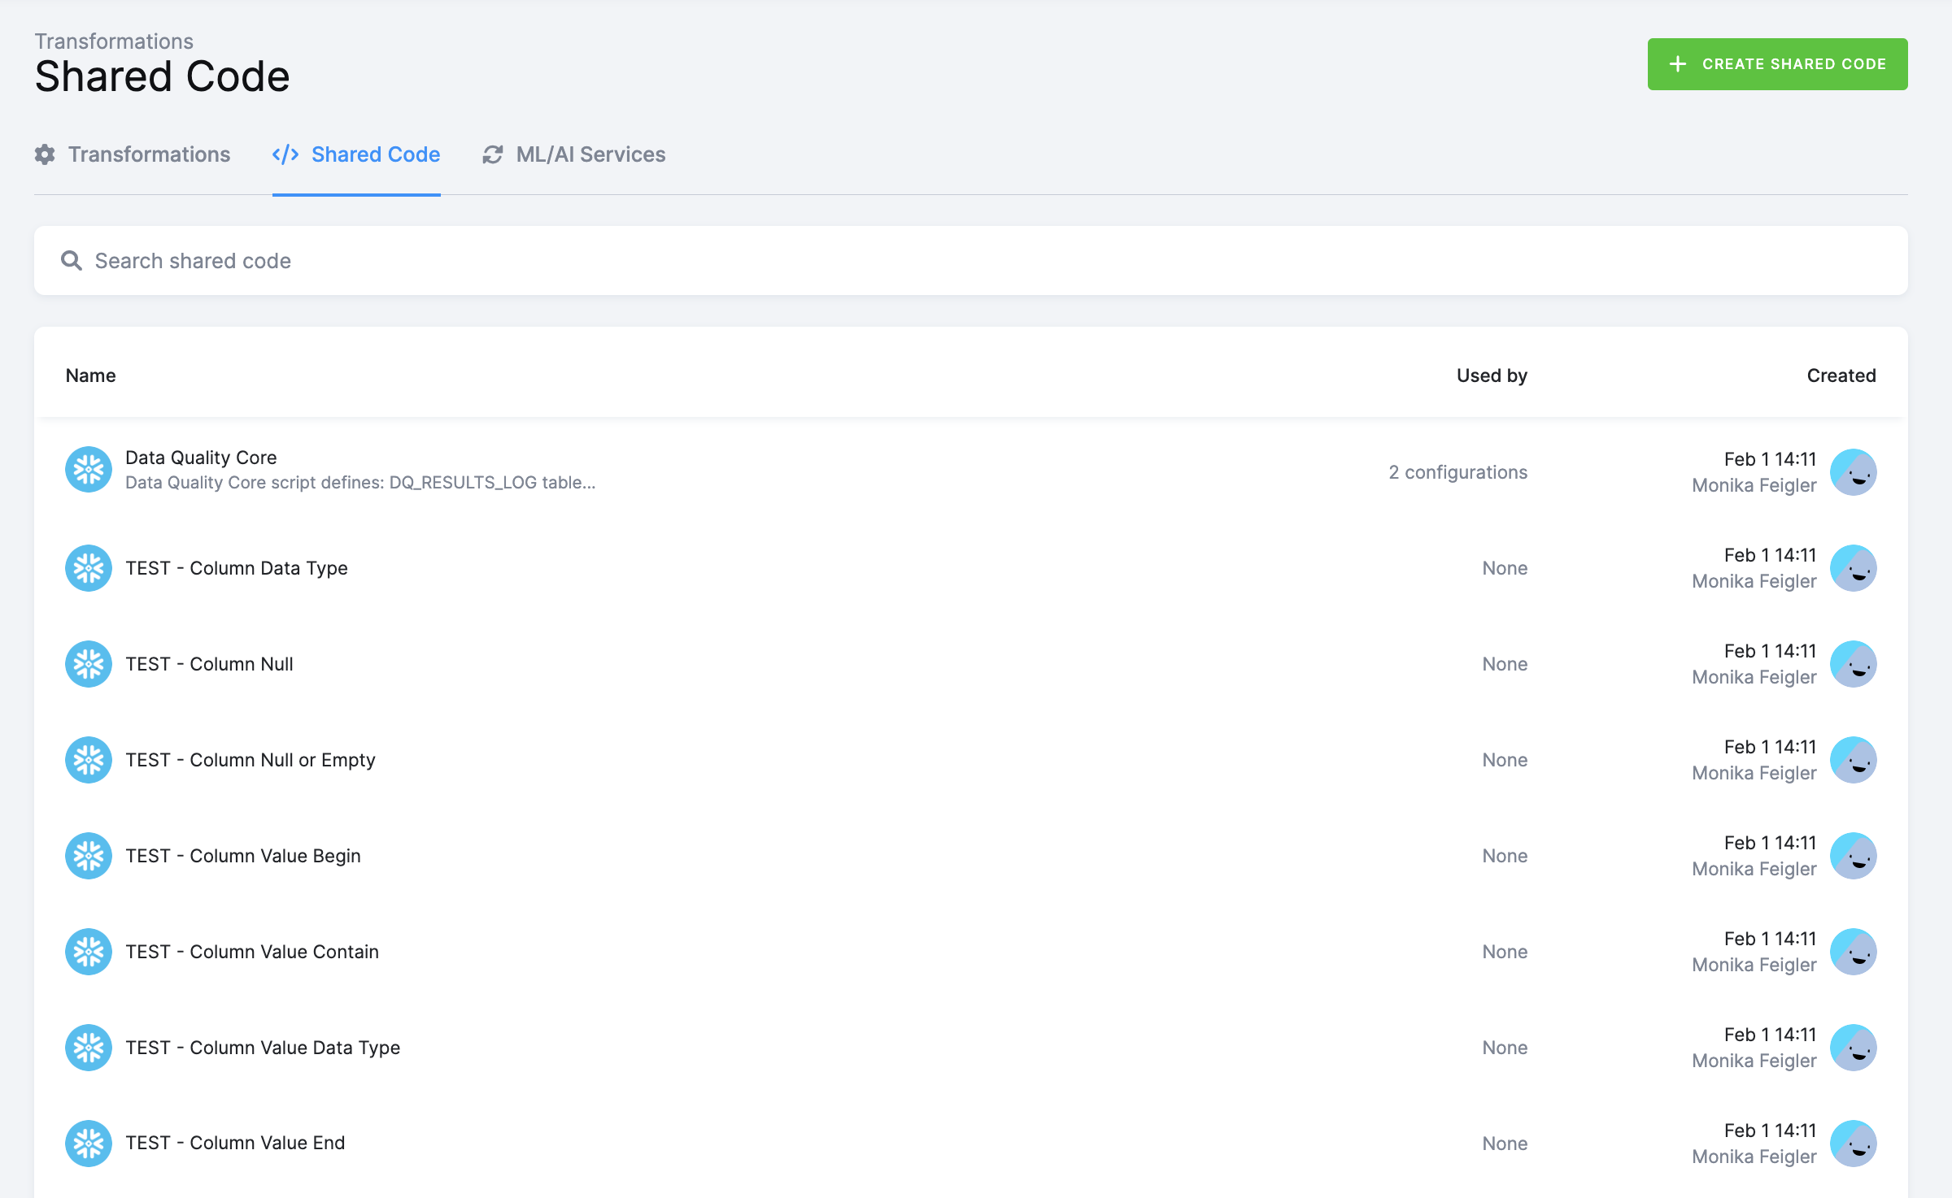This screenshot has height=1198, width=1952.
Task: Open the ML/AI Services tab
Action: point(590,154)
